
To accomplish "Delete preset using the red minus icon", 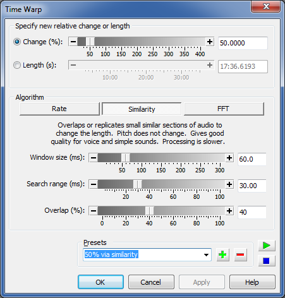I will 240,255.
